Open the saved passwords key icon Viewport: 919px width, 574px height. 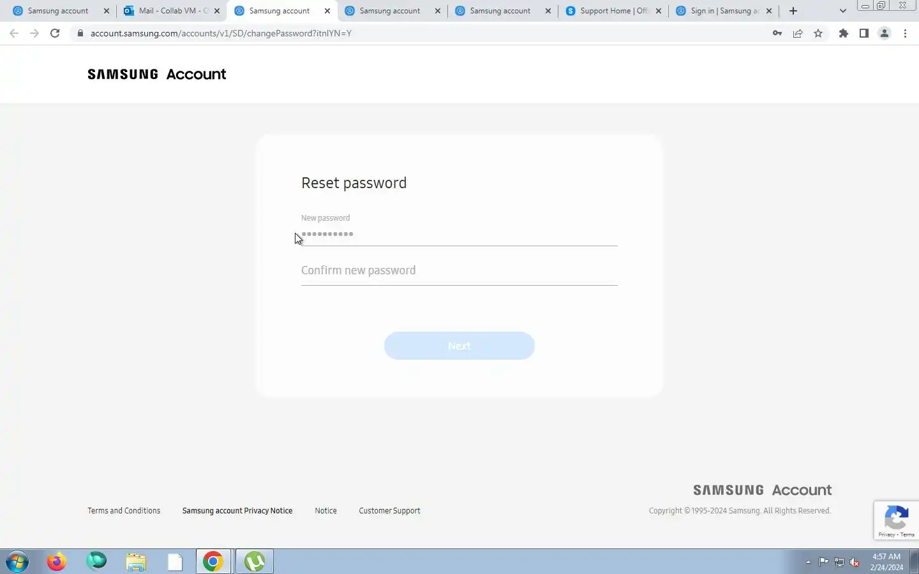click(x=777, y=33)
